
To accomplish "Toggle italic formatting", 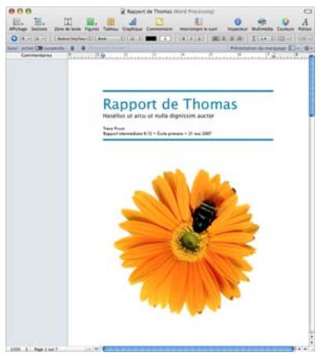I will click(x=191, y=38).
